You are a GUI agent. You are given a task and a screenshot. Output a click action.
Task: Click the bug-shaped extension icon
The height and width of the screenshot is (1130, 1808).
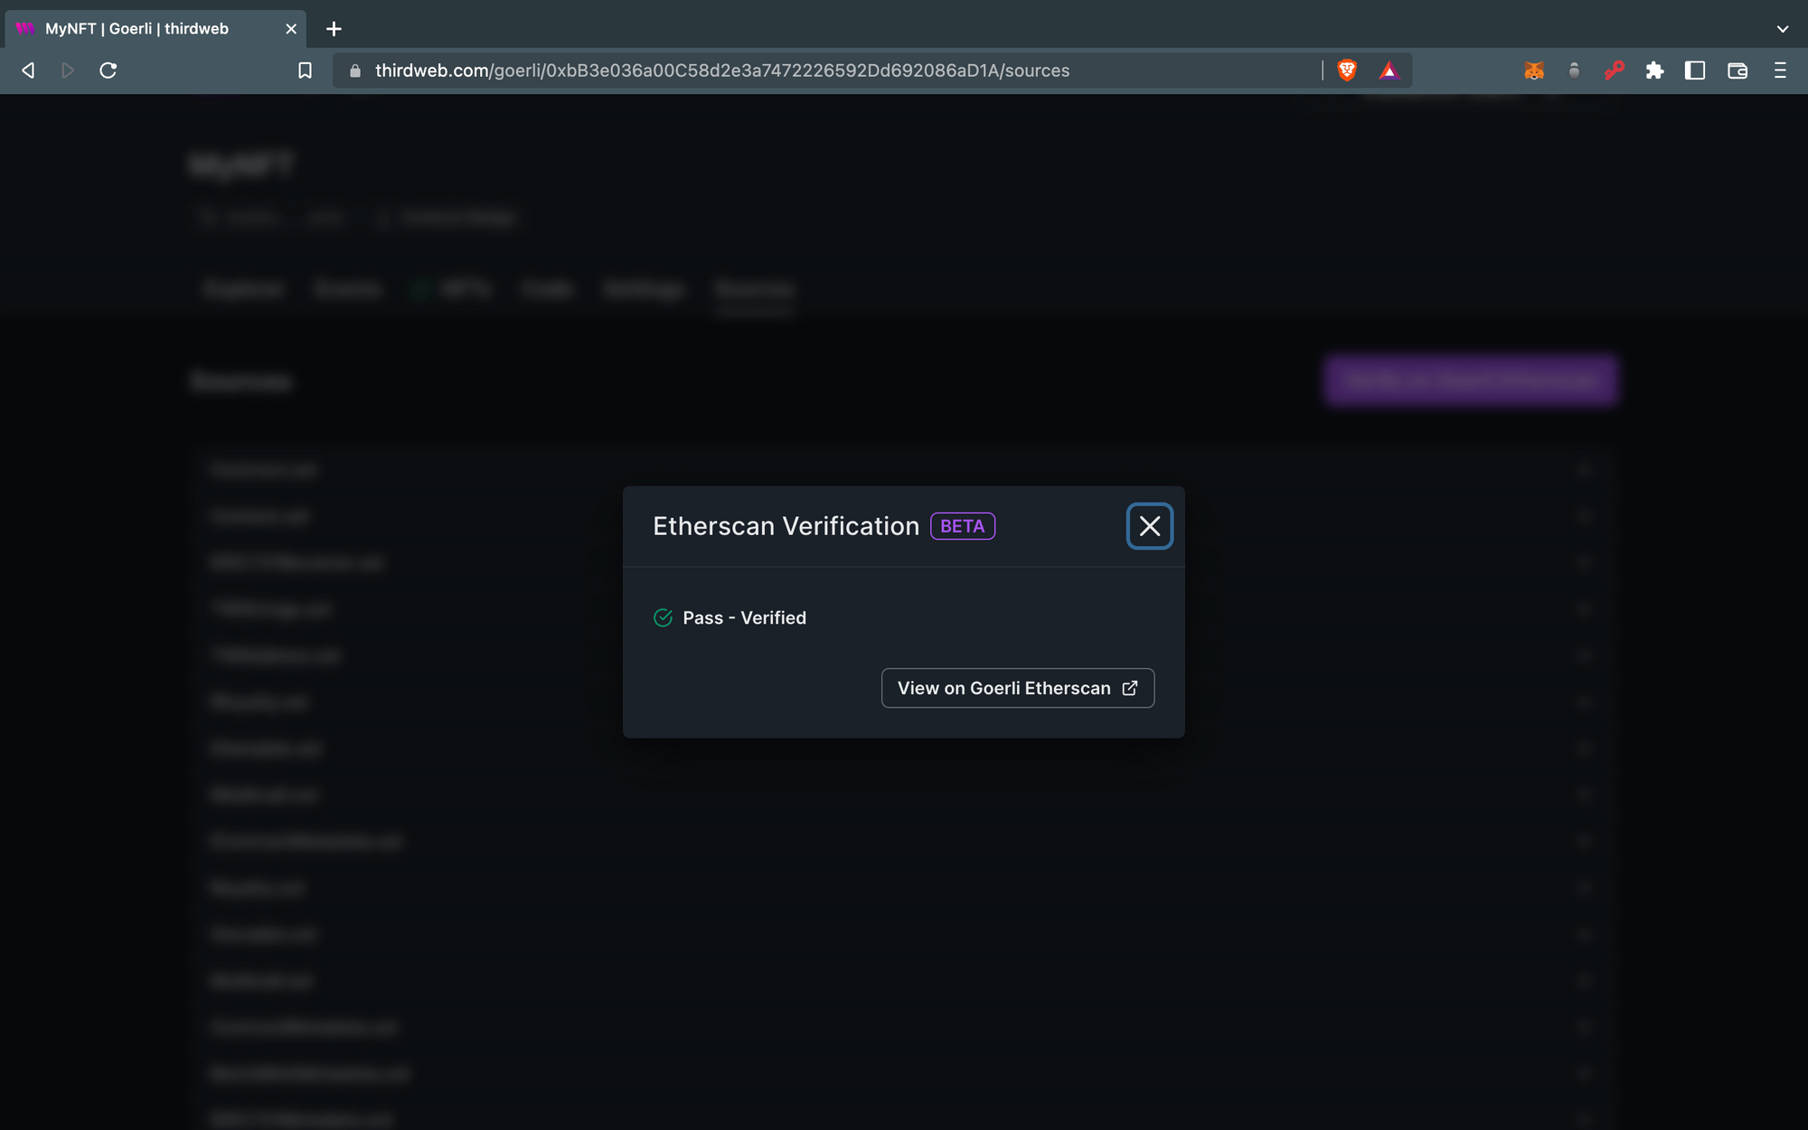pyautogui.click(x=1573, y=70)
